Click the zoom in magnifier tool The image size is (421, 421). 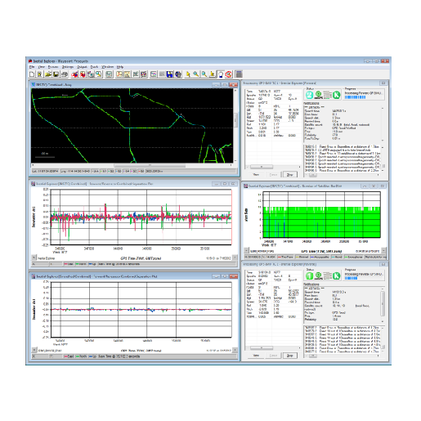click(x=195, y=74)
